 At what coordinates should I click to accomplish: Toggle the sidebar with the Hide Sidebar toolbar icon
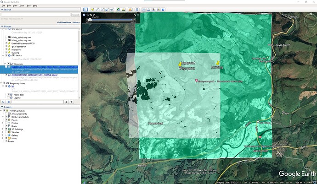[x=85, y=10]
